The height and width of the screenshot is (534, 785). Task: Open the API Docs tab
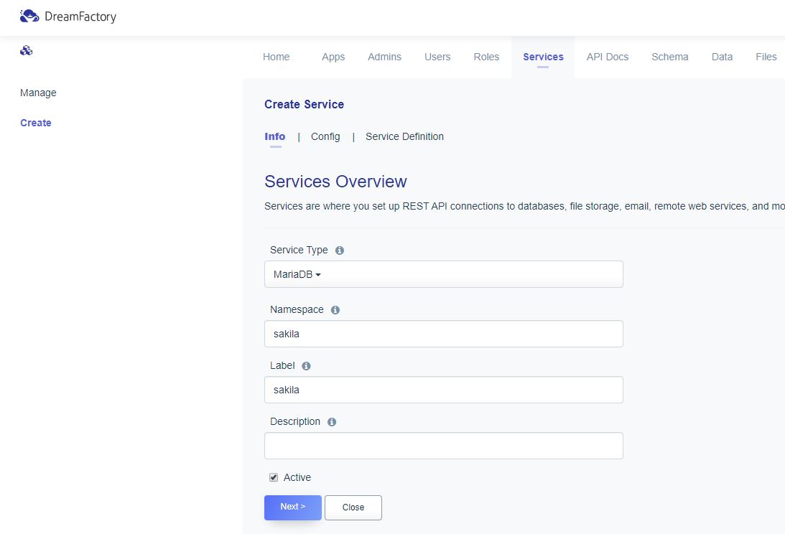tap(608, 57)
